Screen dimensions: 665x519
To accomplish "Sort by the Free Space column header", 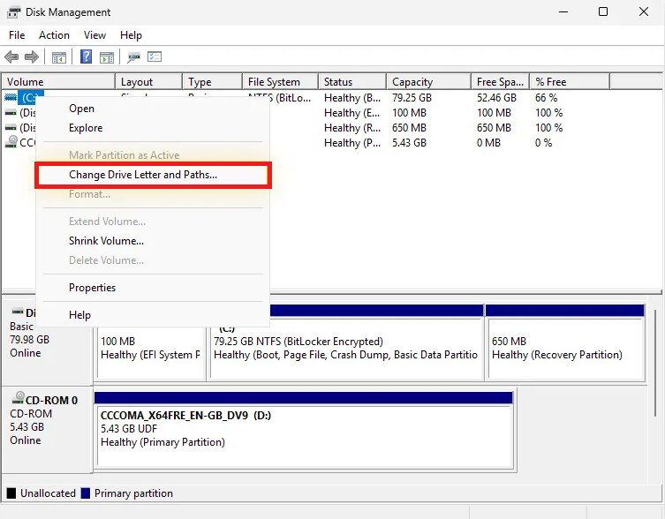I will [501, 82].
